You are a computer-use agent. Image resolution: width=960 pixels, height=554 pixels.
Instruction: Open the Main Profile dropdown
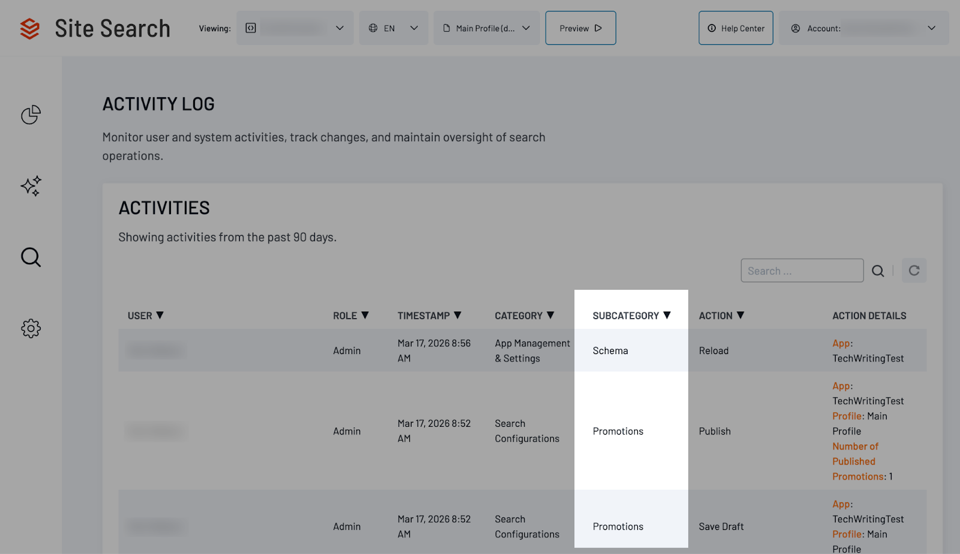(487, 28)
